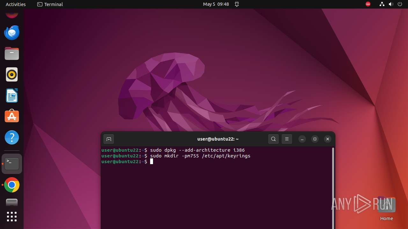This screenshot has height=229, width=408.
Task: Click the line 'sudo dpkg --add-architecture i386'
Action: tap(197, 150)
